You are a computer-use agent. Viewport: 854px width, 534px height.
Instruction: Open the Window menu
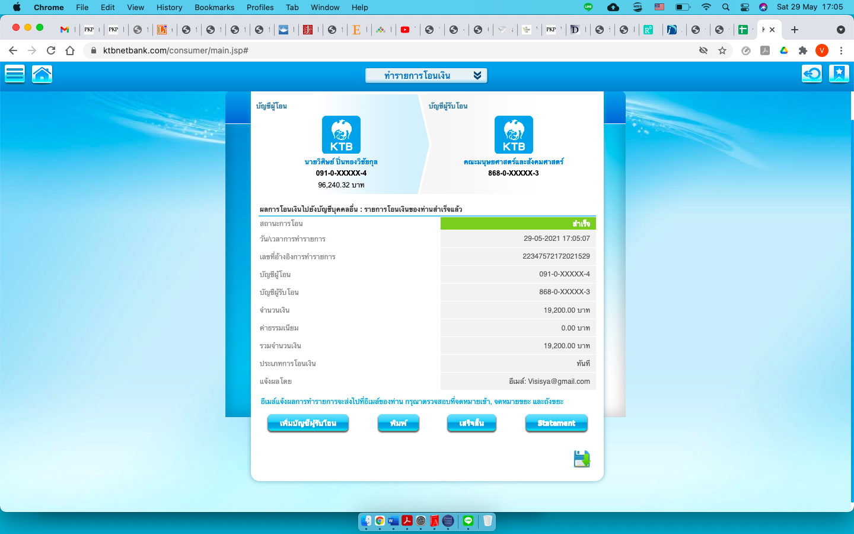[x=325, y=7]
